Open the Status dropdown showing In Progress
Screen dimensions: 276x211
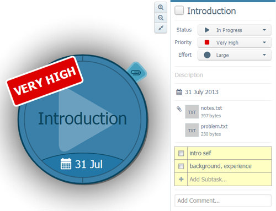235,30
